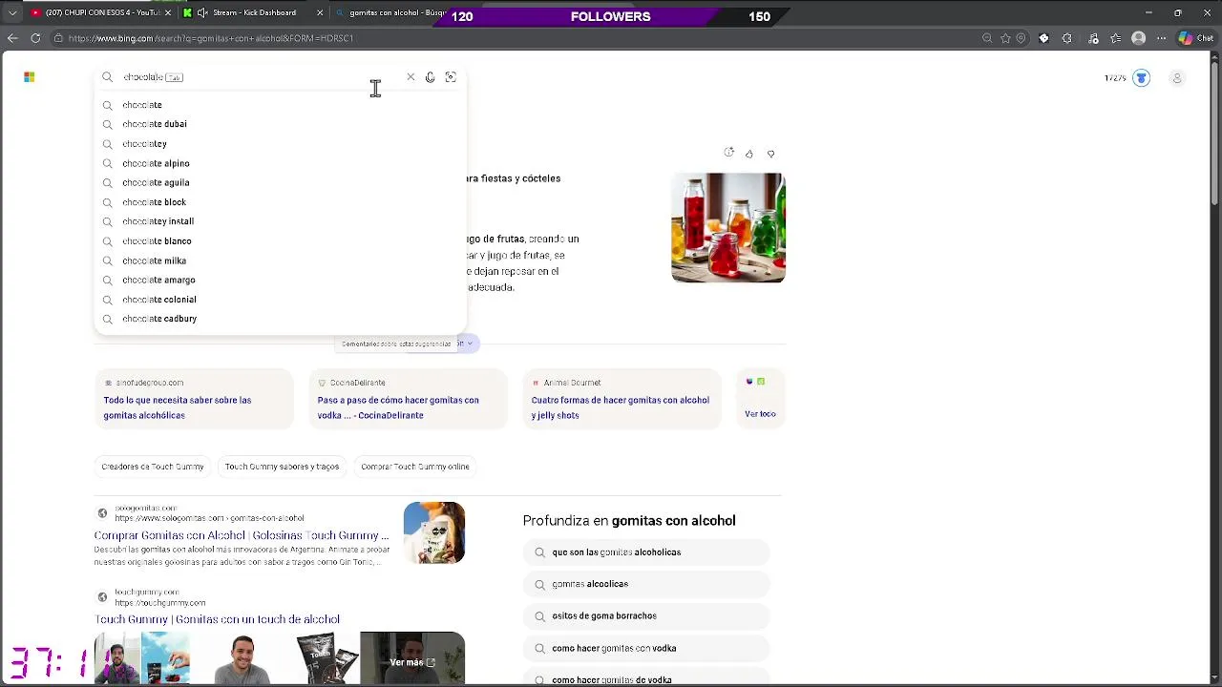Click the thumbs up icon above answer
1222x687 pixels.
pyautogui.click(x=749, y=154)
